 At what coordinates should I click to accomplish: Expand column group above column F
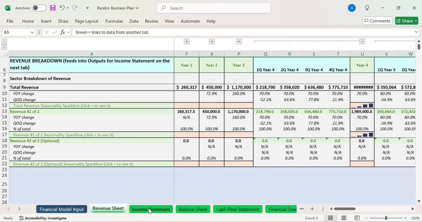pyautogui.click(x=187, y=41)
